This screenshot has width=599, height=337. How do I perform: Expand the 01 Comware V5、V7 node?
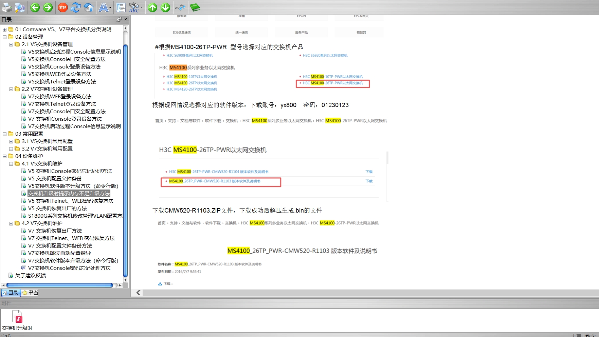(x=4, y=29)
